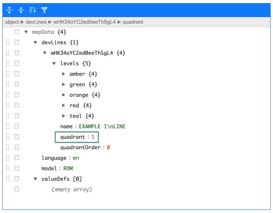Open action menu box for levels row
Viewport: 273px width, 213px height.
[x=17, y=63]
